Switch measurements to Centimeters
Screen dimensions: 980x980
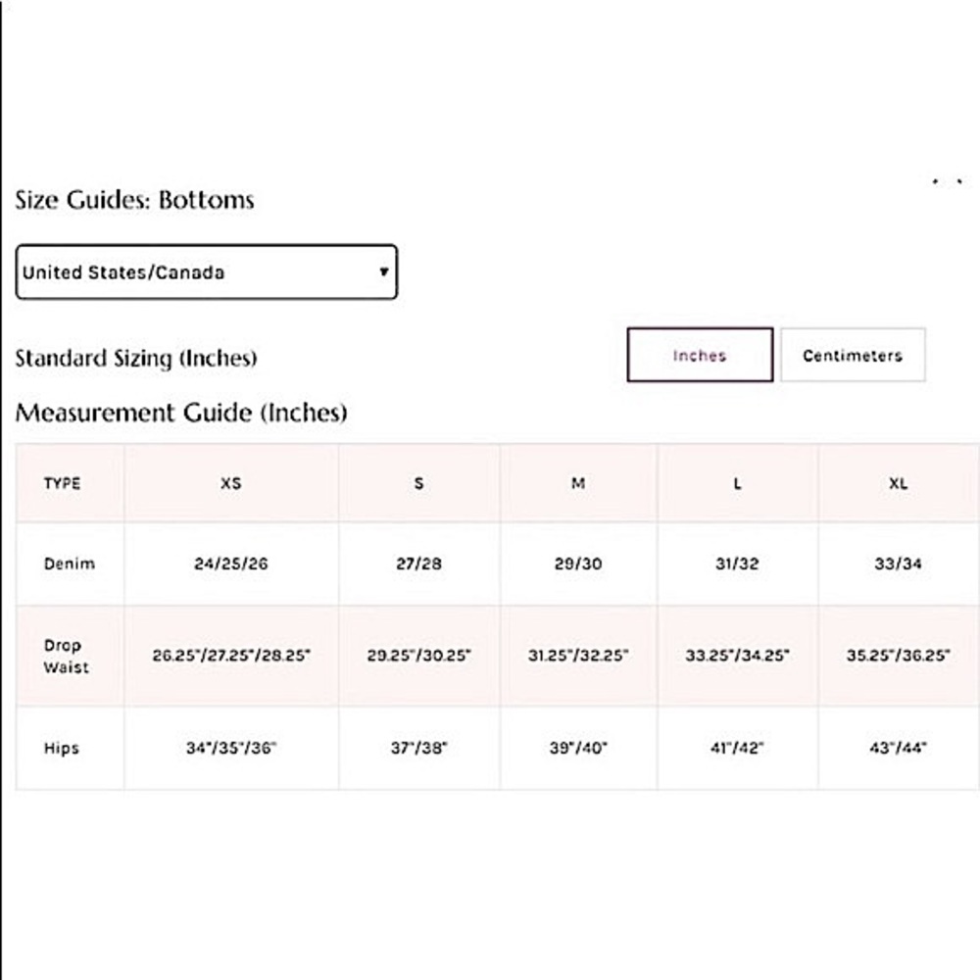[853, 355]
